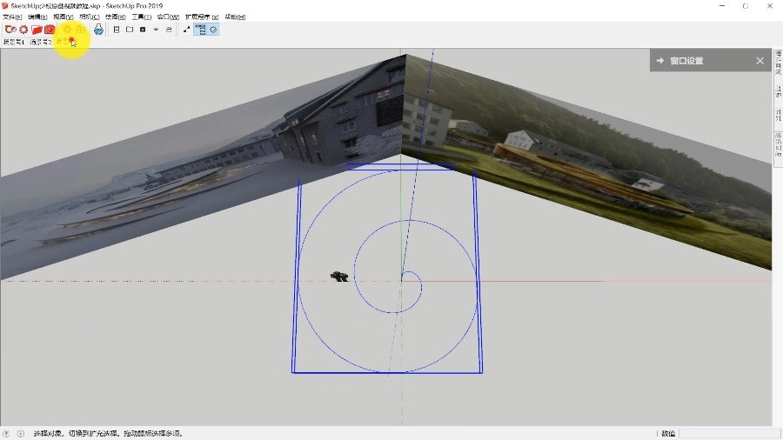Toggle the highlighted list panel toolbar icon
Screen dimensions: 783x440
[x=200, y=30]
